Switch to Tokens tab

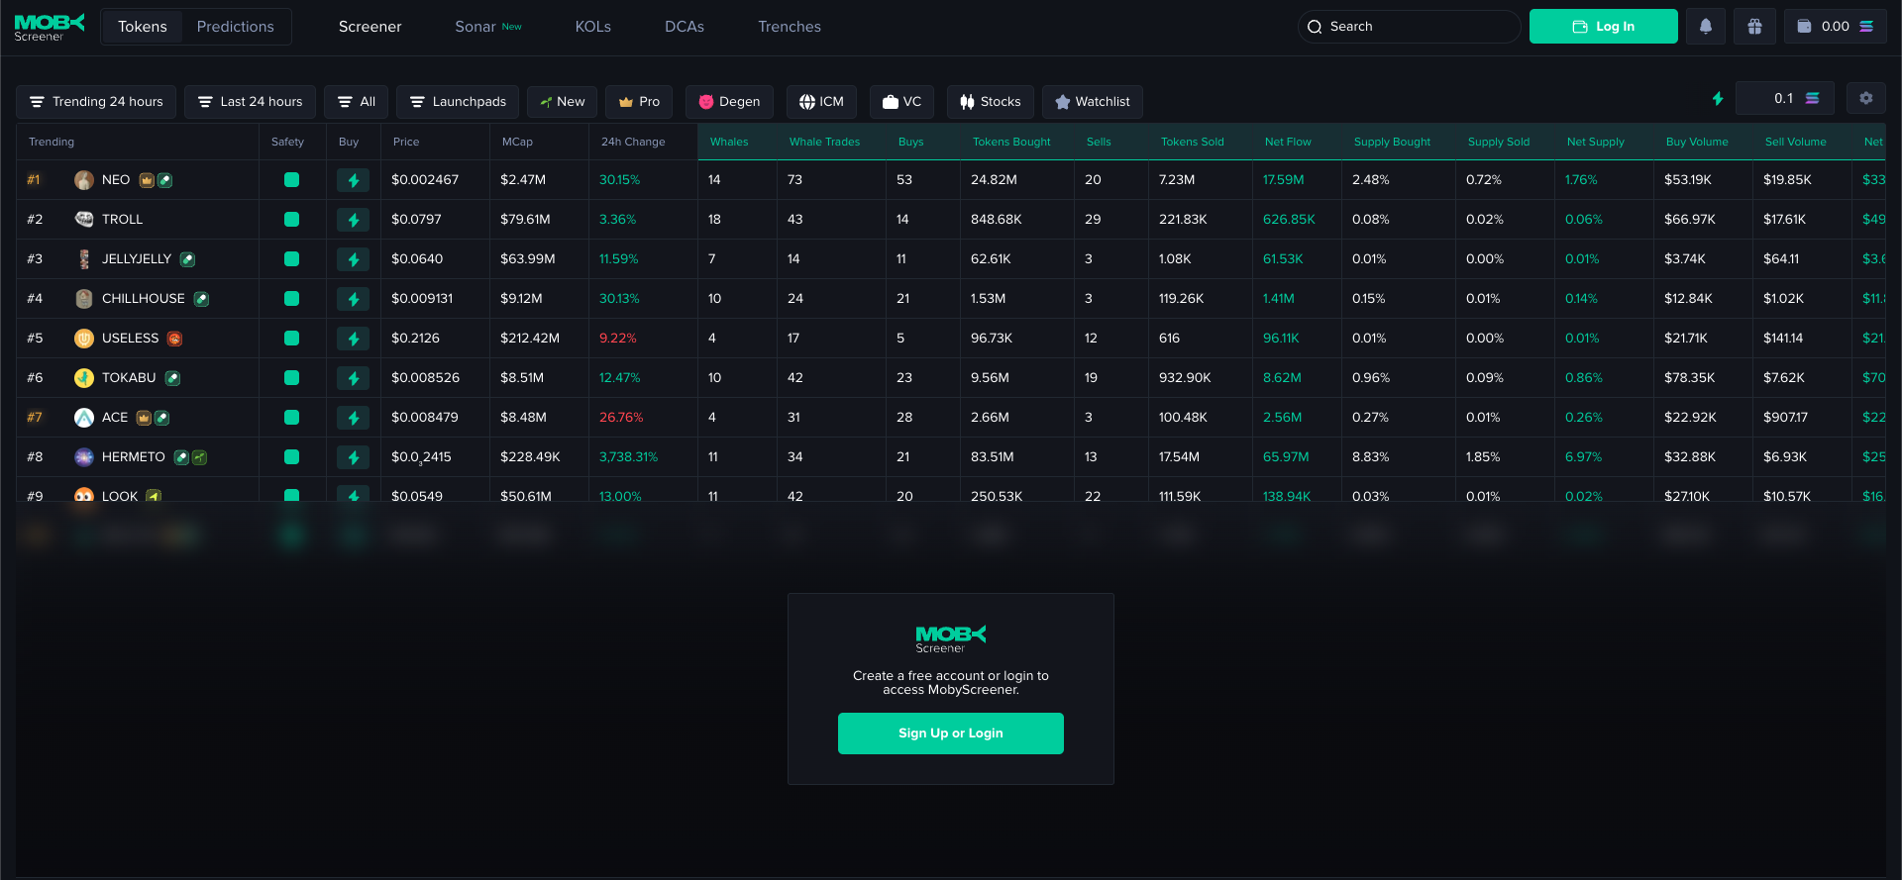pyautogui.click(x=143, y=27)
